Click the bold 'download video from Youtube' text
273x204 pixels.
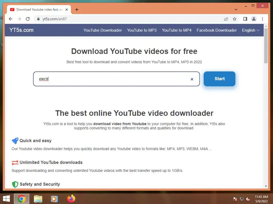point(120,124)
